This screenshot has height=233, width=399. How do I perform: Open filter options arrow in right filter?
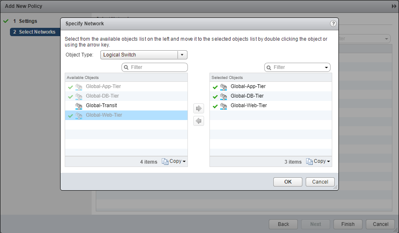tap(326, 67)
